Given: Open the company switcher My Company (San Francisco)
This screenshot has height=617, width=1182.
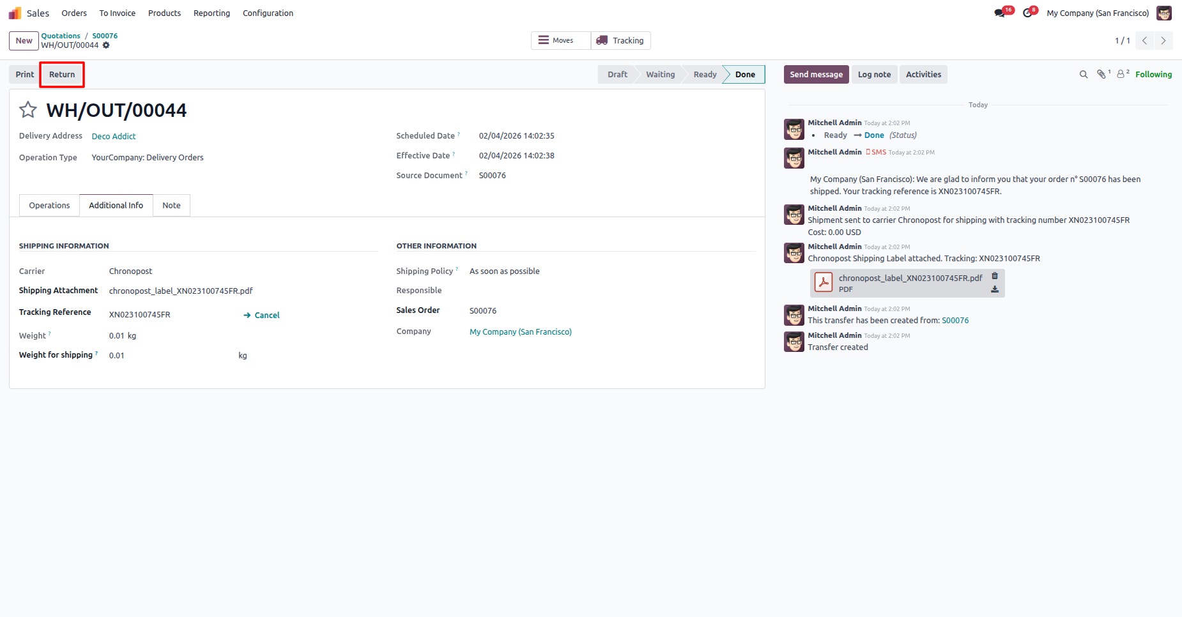Looking at the screenshot, I should pyautogui.click(x=1098, y=13).
